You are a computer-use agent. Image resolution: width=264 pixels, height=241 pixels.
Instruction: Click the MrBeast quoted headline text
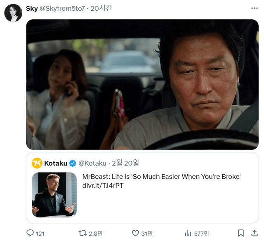click(x=161, y=177)
